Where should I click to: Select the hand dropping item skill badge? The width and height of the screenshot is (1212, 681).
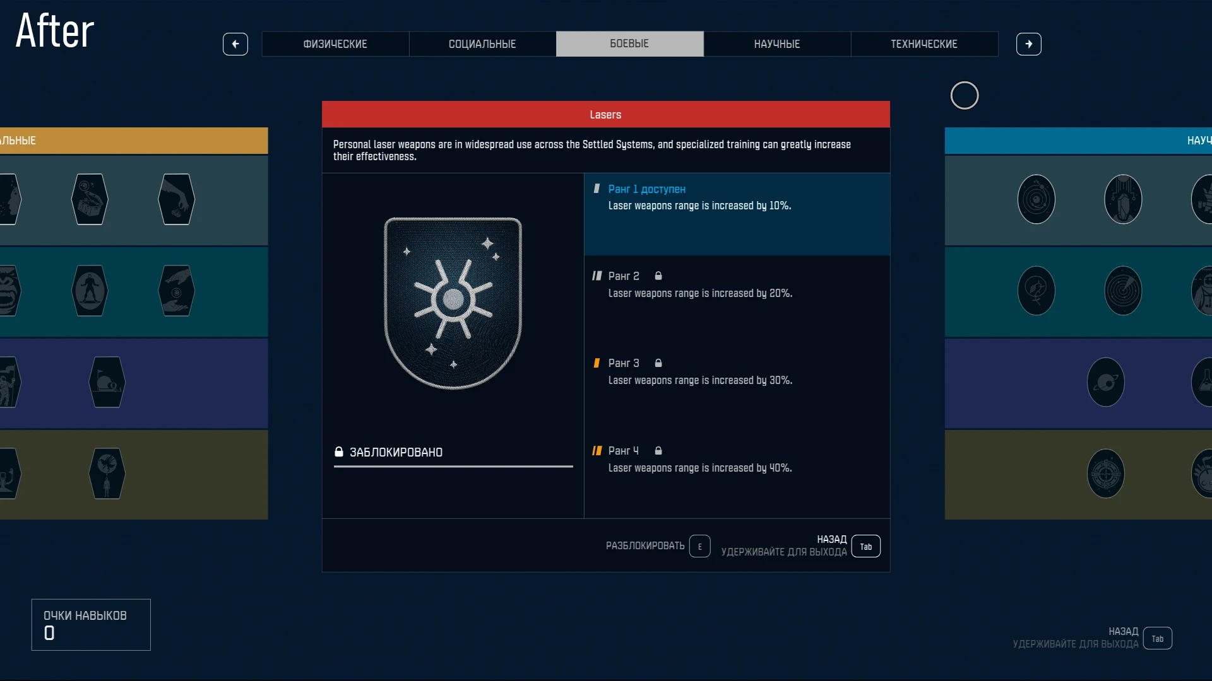[x=176, y=199]
